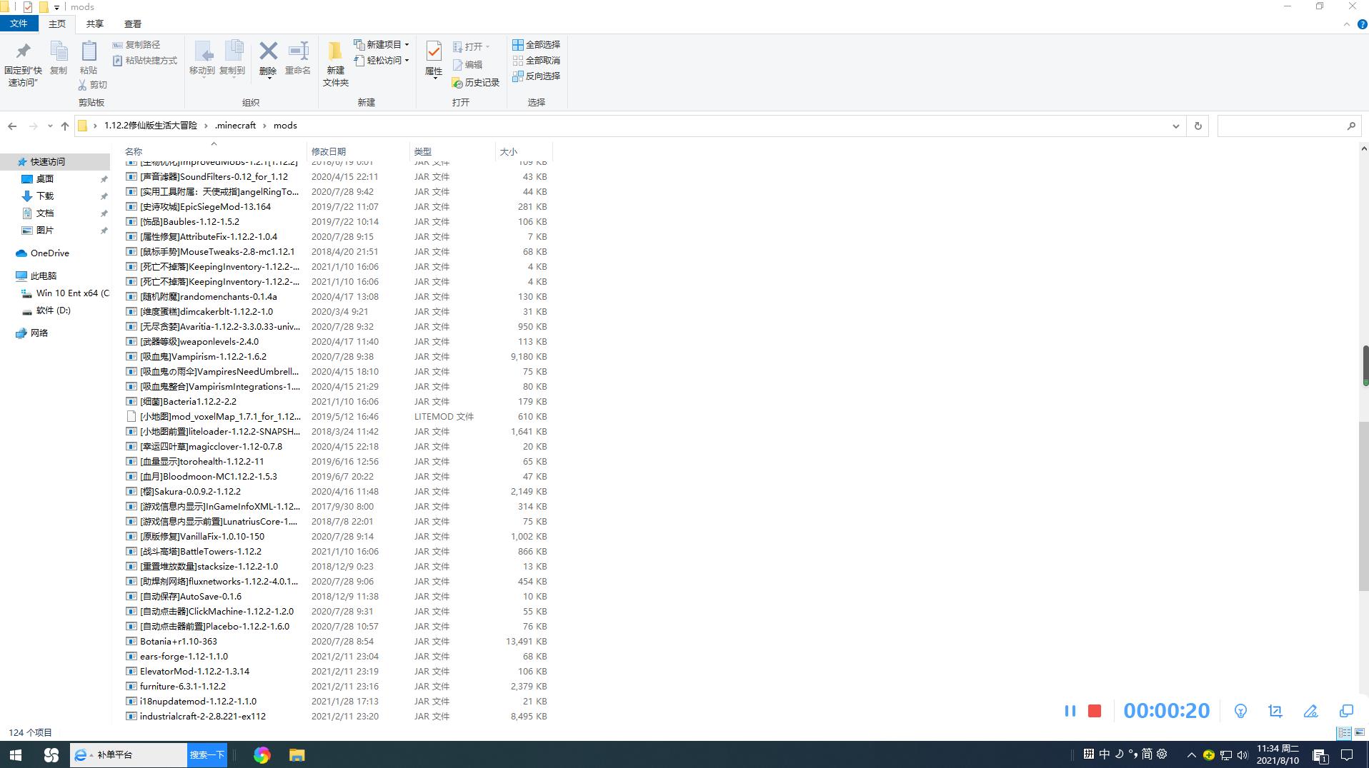Click the recorder crop region icon
The height and width of the screenshot is (768, 1369).
point(1275,711)
